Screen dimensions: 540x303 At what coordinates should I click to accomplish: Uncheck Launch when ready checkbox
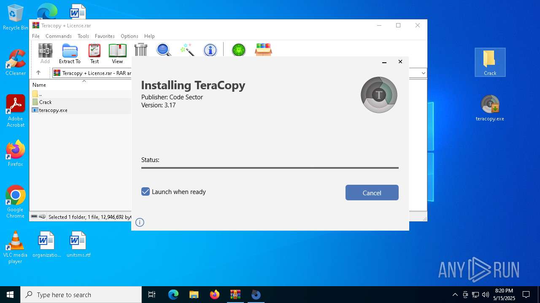click(x=146, y=191)
